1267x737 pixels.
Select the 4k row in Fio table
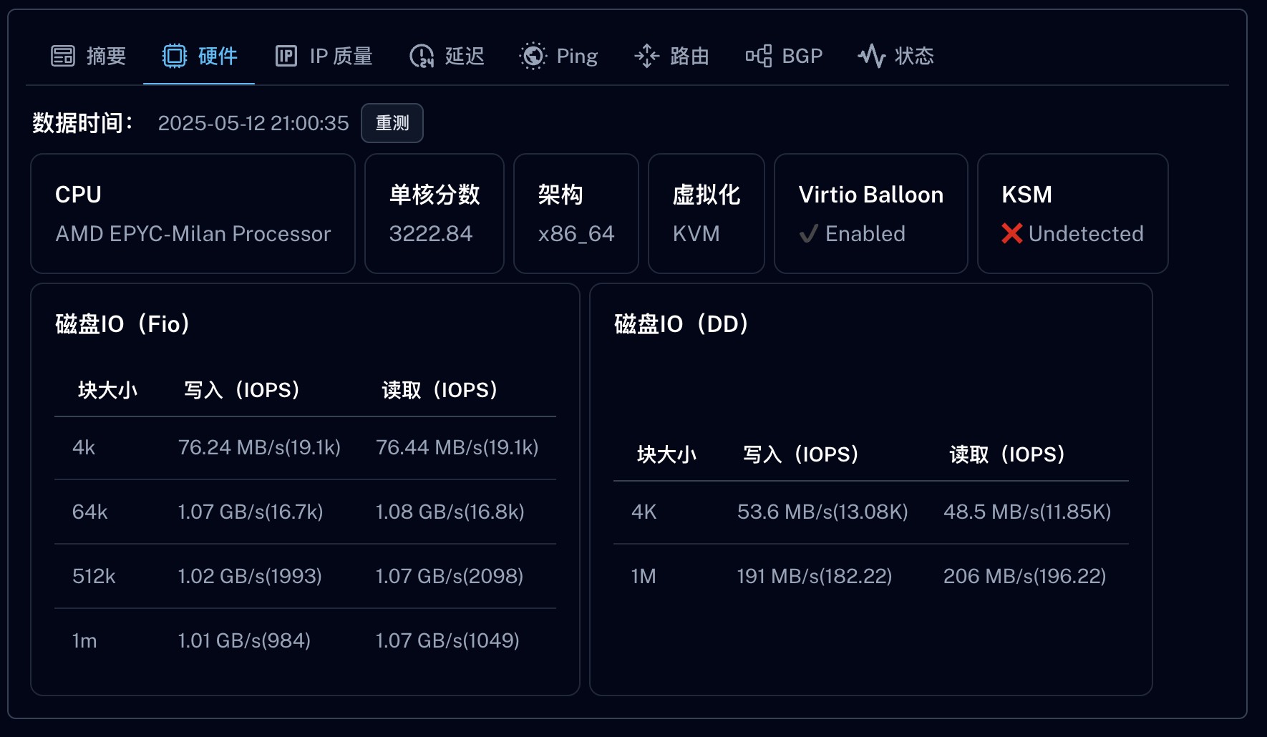tap(304, 447)
